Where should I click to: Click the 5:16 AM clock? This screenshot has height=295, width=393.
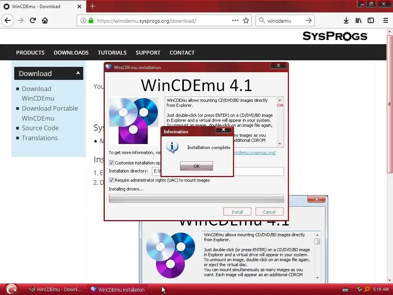coord(381,289)
